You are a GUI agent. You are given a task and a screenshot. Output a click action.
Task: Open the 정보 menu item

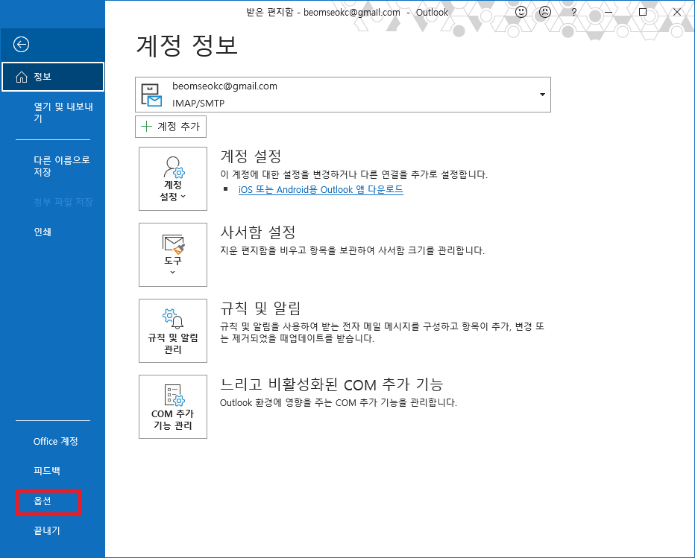pyautogui.click(x=53, y=77)
